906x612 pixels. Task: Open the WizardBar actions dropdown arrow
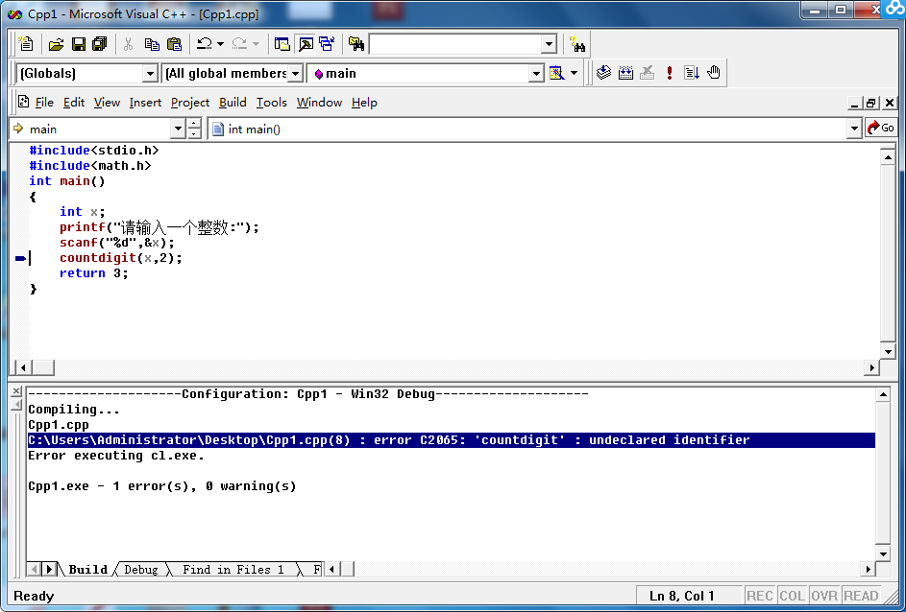click(574, 73)
